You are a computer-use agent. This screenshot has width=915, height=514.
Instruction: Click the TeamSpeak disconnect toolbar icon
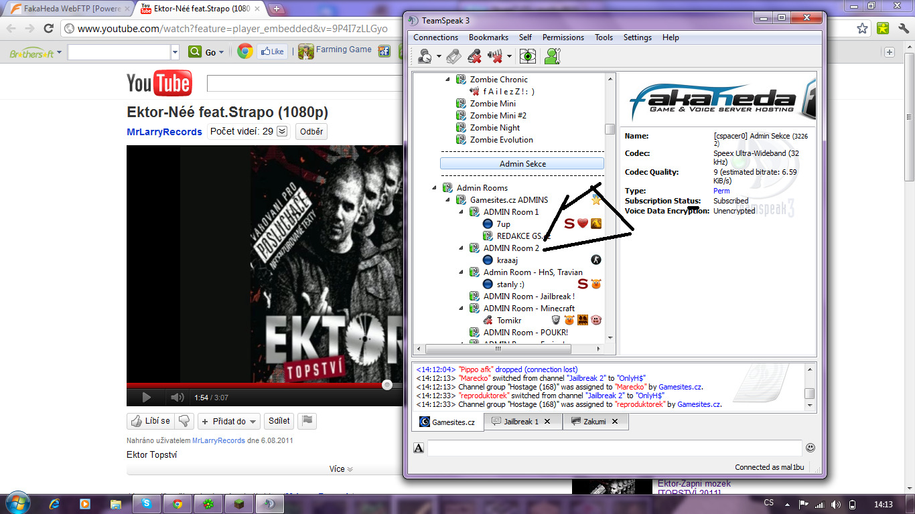tap(453, 57)
